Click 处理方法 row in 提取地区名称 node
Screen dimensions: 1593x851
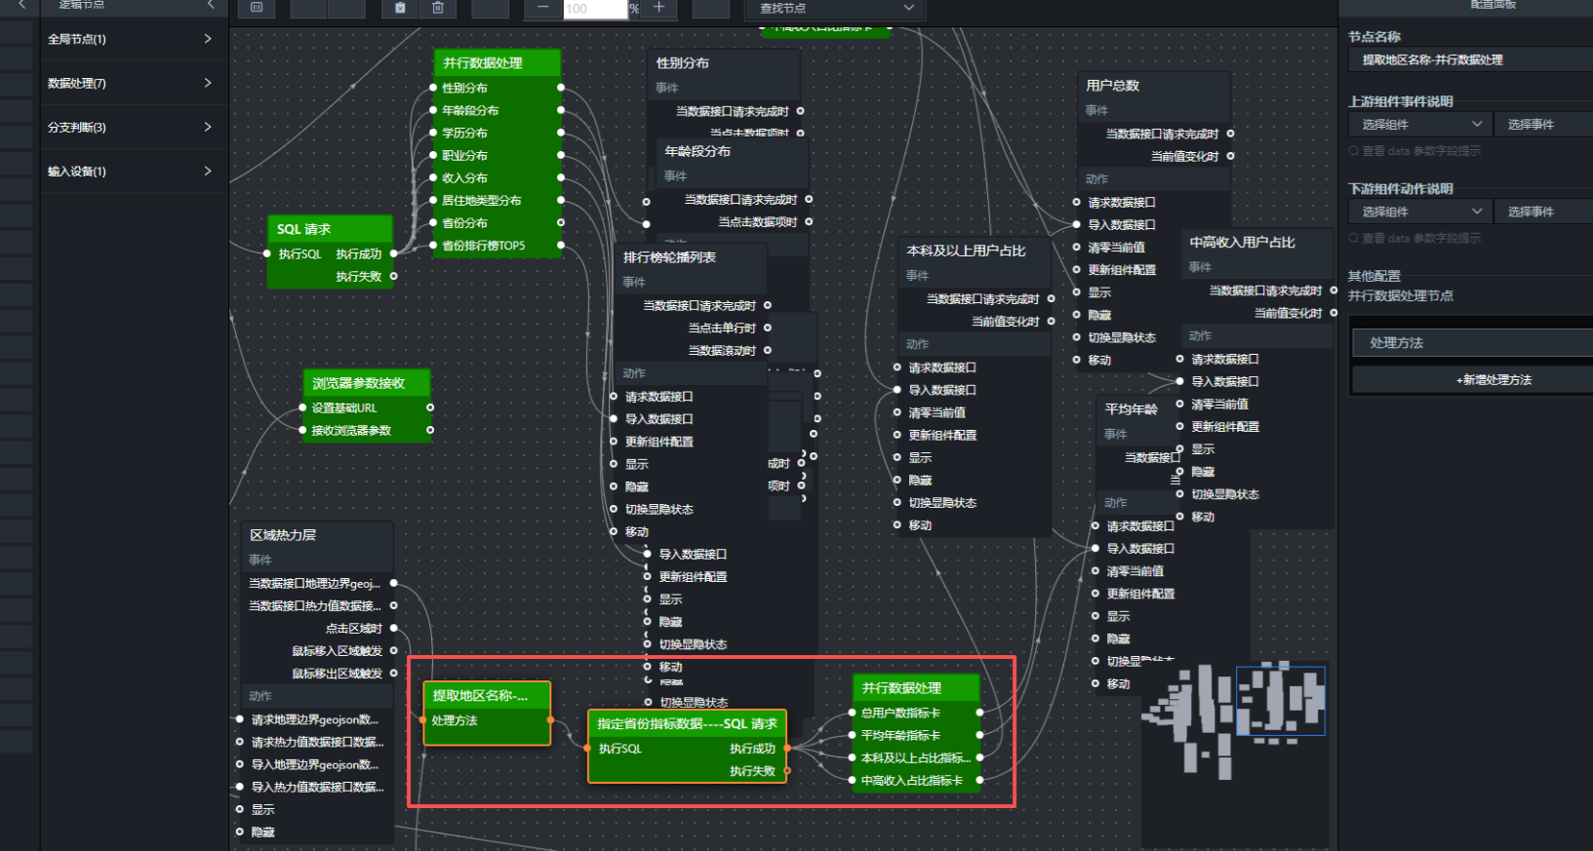click(x=487, y=720)
